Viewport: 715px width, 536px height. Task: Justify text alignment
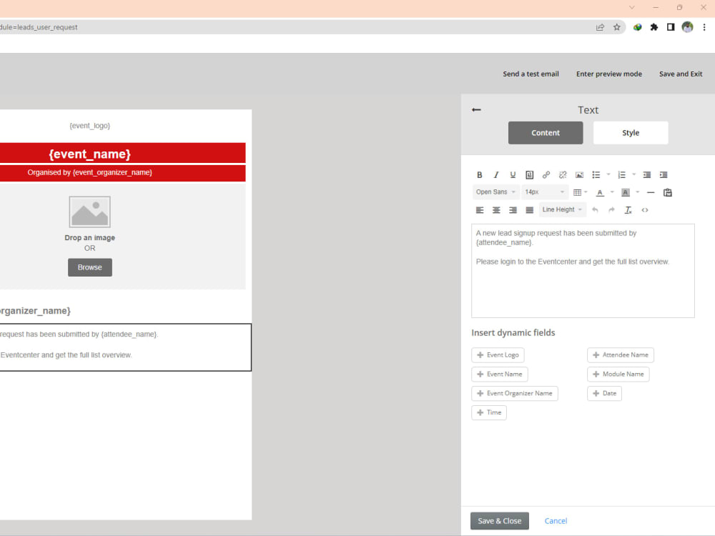click(x=529, y=210)
